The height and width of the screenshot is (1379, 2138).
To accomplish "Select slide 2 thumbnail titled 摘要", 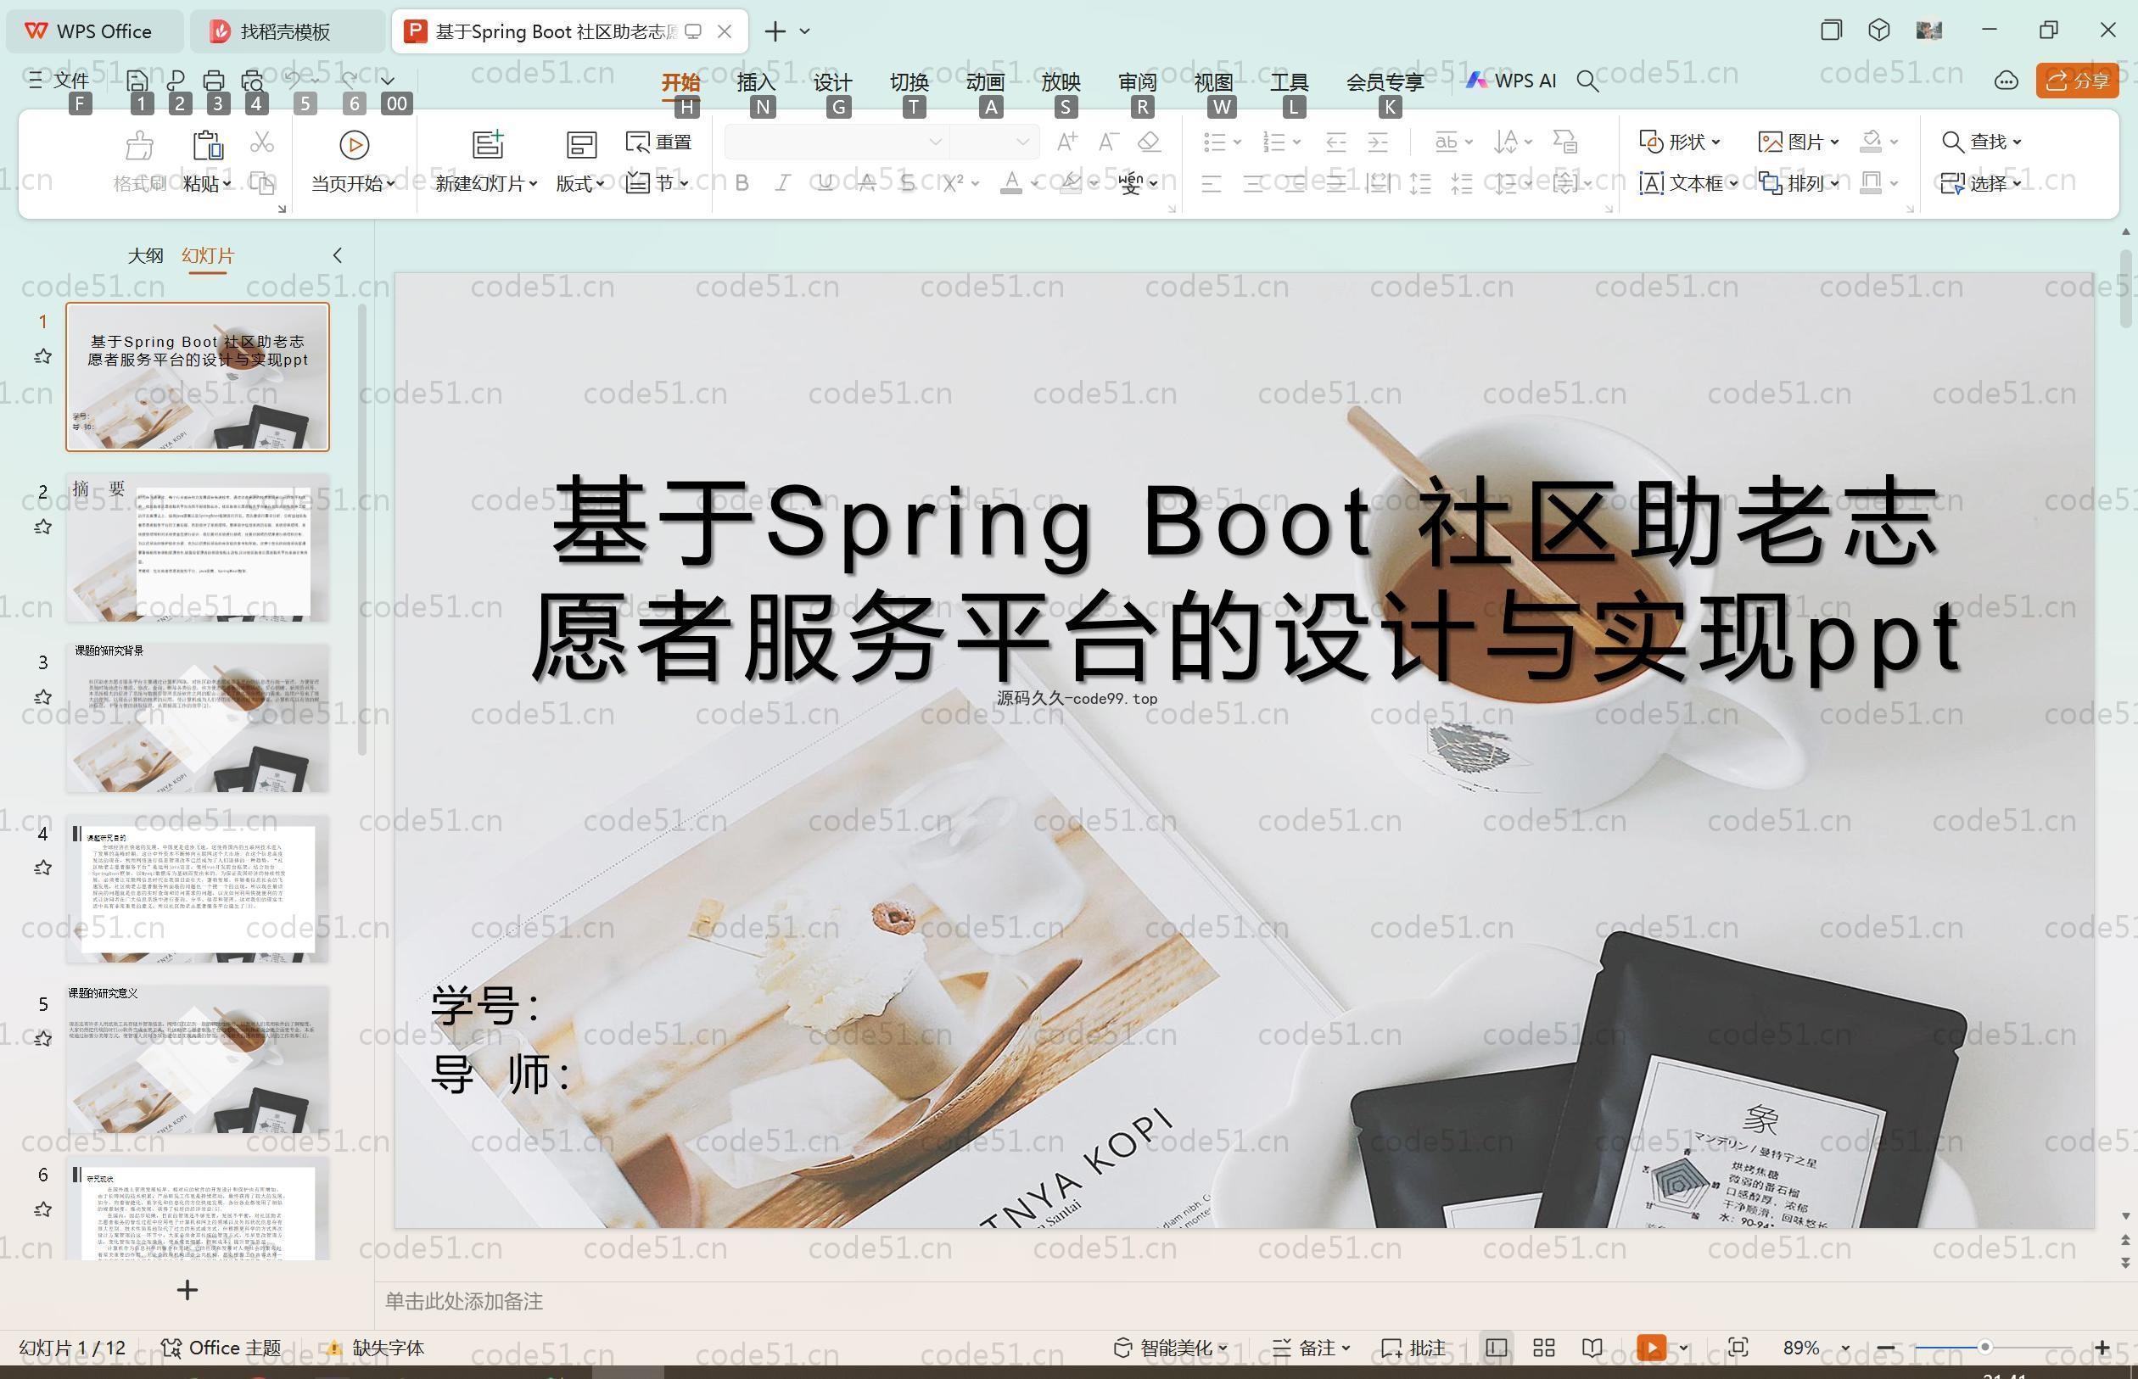I will 197,548.
